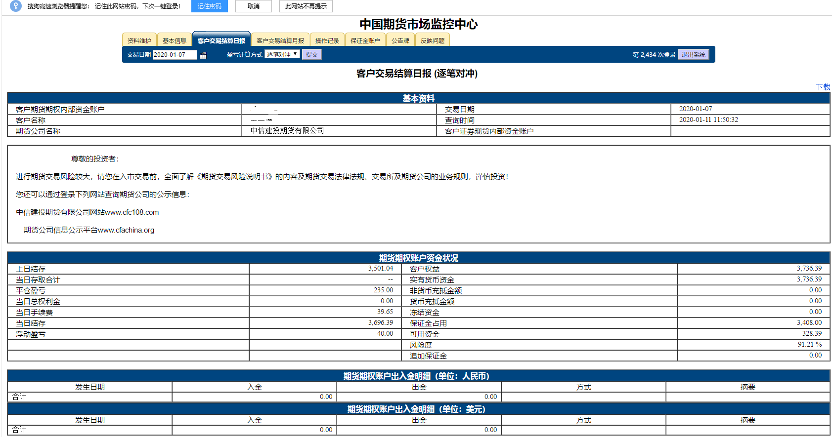832x437 pixels.
Task: Click the 下载 download link
Action: pos(823,87)
